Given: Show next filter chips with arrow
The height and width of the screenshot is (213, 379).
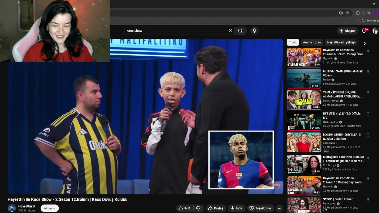Looking at the screenshot, I should pyautogui.click(x=364, y=43).
